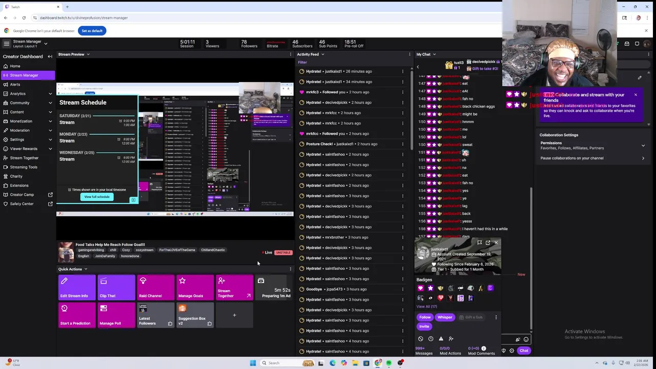The width and height of the screenshot is (656, 369).
Task: Open the Start a Prediction quick action
Action: pyautogui.click(x=77, y=315)
